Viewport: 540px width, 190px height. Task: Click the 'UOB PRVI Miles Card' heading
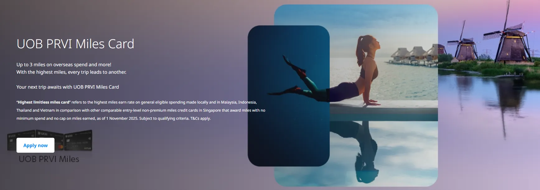75,44
